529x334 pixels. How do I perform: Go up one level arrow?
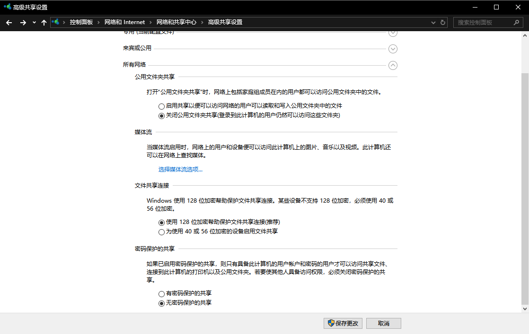pos(44,23)
